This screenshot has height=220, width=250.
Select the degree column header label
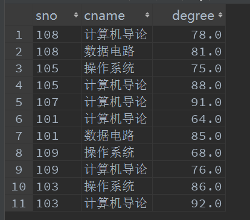click(193, 16)
